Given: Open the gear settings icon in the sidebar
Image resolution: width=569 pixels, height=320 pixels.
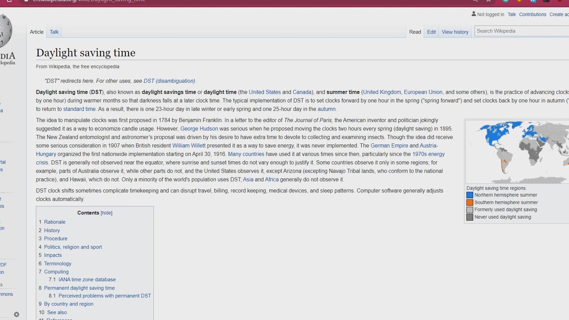Looking at the screenshot, I should pos(17,314).
